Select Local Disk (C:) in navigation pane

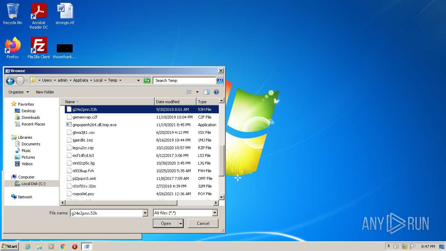[x=32, y=184]
